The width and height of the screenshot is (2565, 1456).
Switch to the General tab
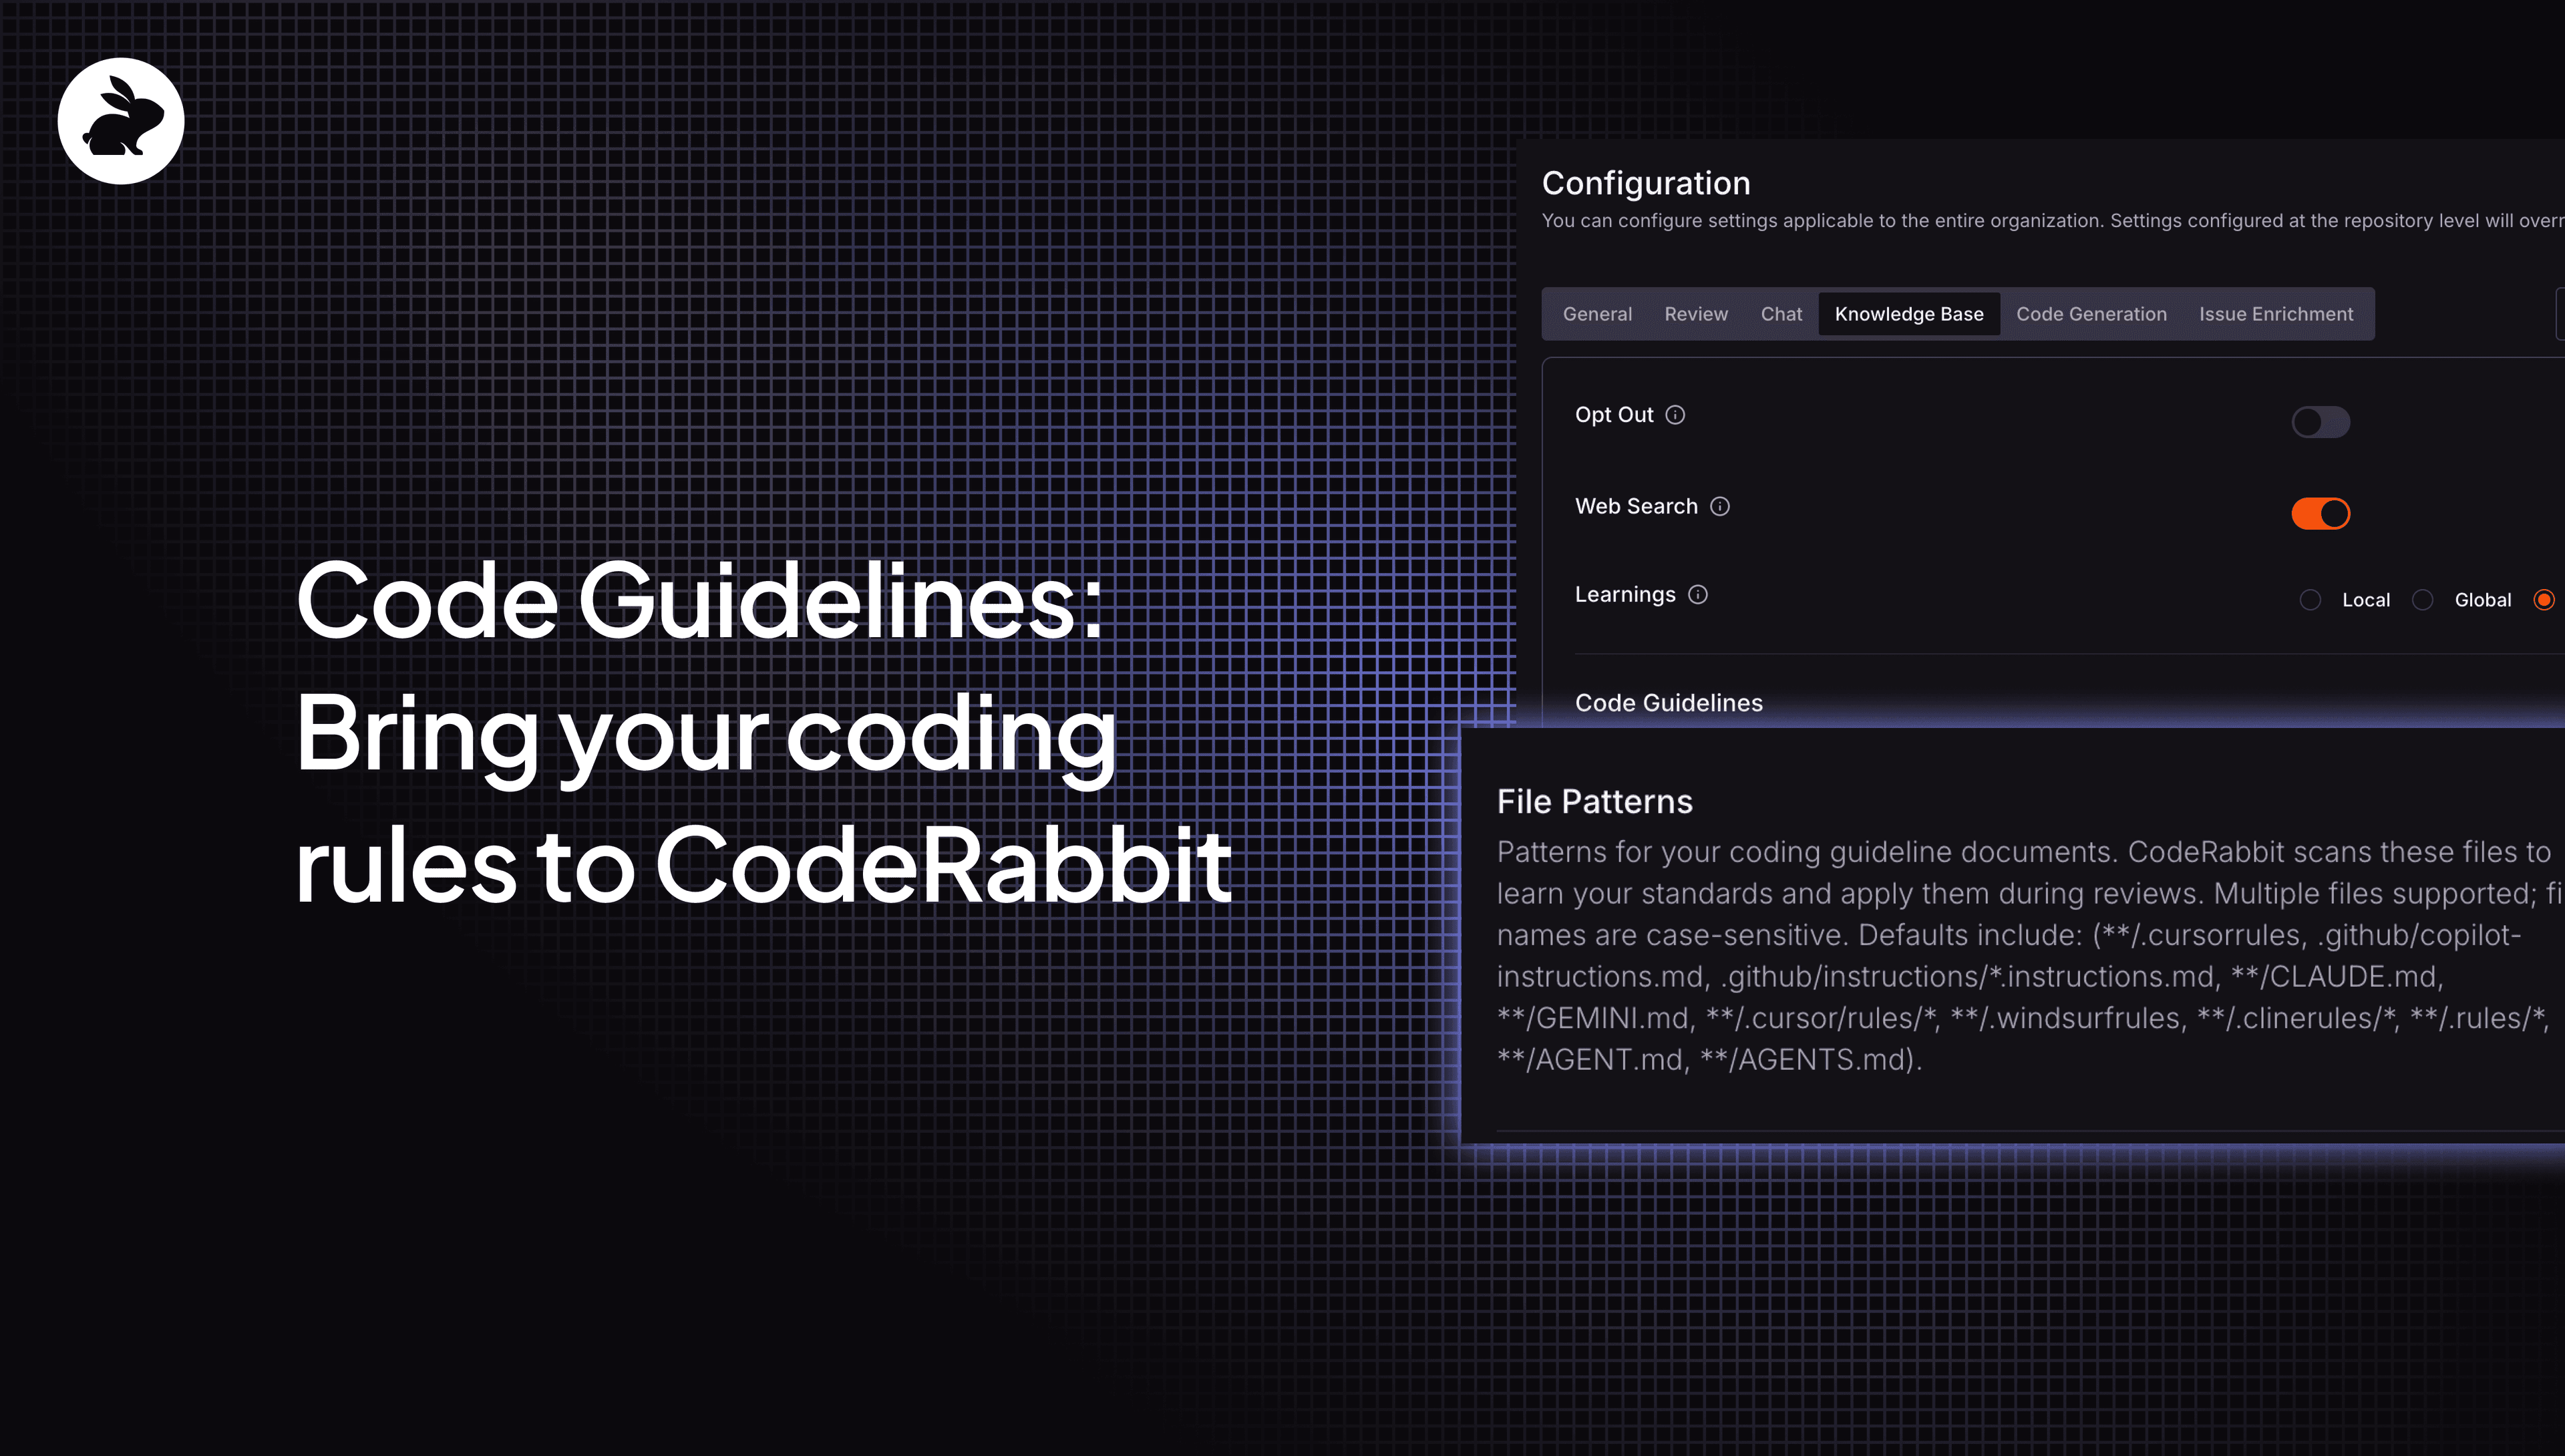click(1597, 314)
